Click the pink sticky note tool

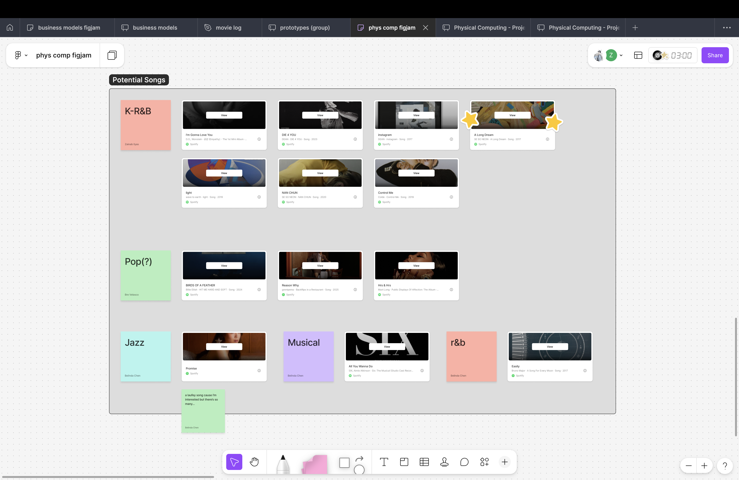coord(315,464)
